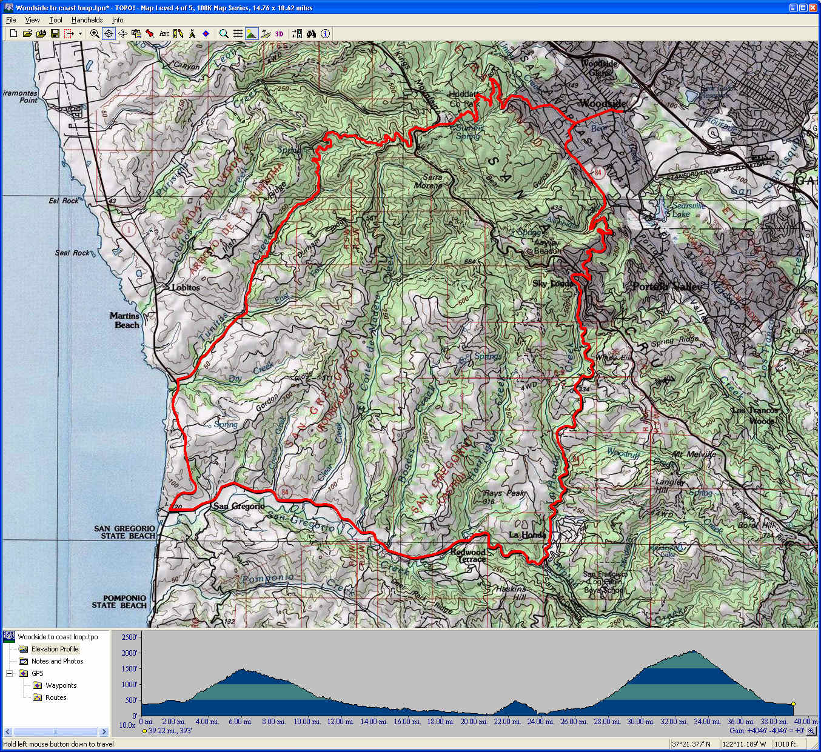This screenshot has height=752, width=821.
Task: Toggle the shaded relief landscape button
Action: (252, 34)
